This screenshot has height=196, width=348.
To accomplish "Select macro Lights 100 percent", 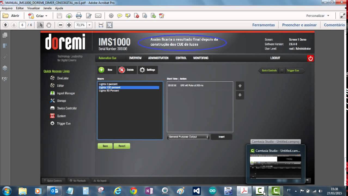I will [129, 87].
